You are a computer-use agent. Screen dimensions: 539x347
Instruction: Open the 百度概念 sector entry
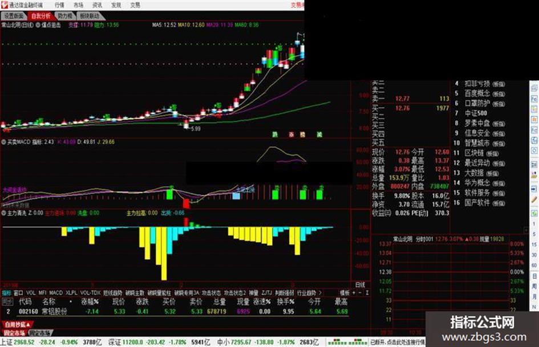(x=485, y=93)
